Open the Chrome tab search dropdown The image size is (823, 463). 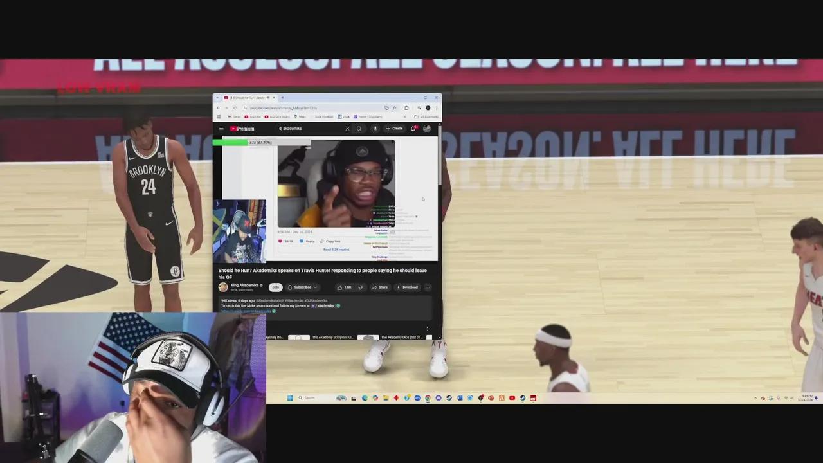pos(217,98)
